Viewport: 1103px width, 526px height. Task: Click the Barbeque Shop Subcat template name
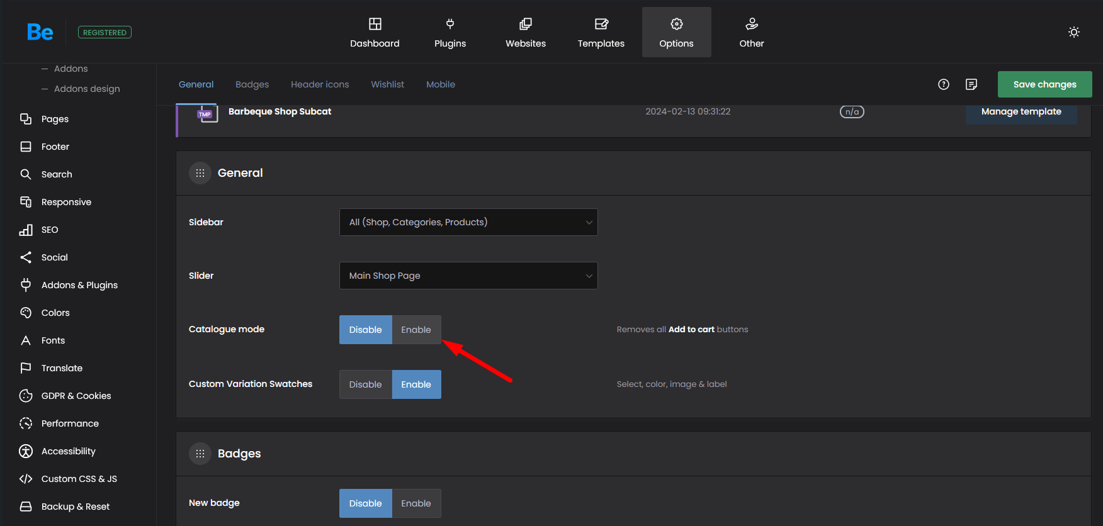[x=280, y=111]
